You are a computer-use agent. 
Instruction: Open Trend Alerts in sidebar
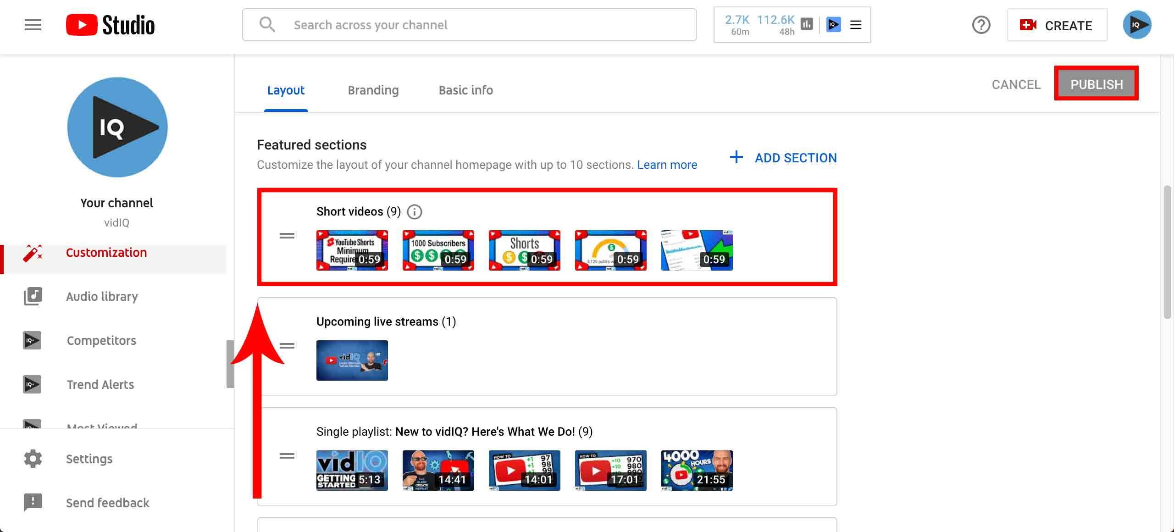pos(100,384)
